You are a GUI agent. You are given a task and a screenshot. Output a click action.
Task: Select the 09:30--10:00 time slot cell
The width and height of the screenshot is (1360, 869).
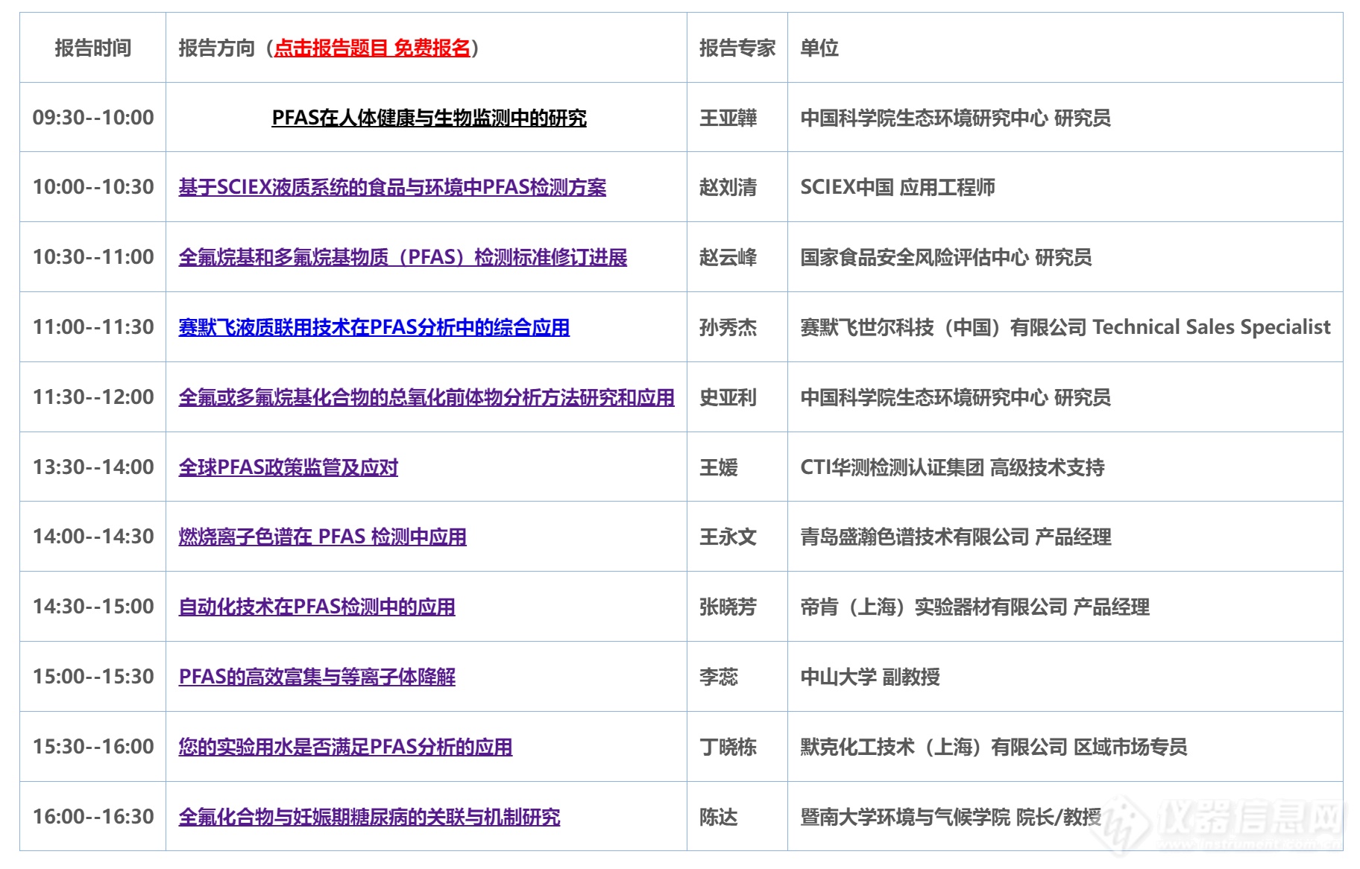coord(93,118)
